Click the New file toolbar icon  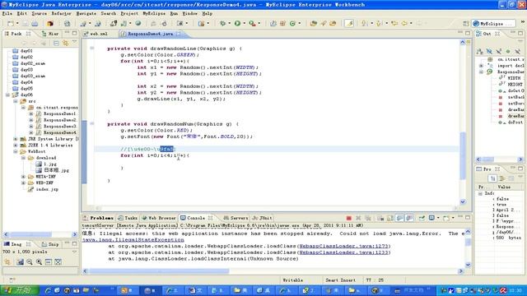point(11,24)
